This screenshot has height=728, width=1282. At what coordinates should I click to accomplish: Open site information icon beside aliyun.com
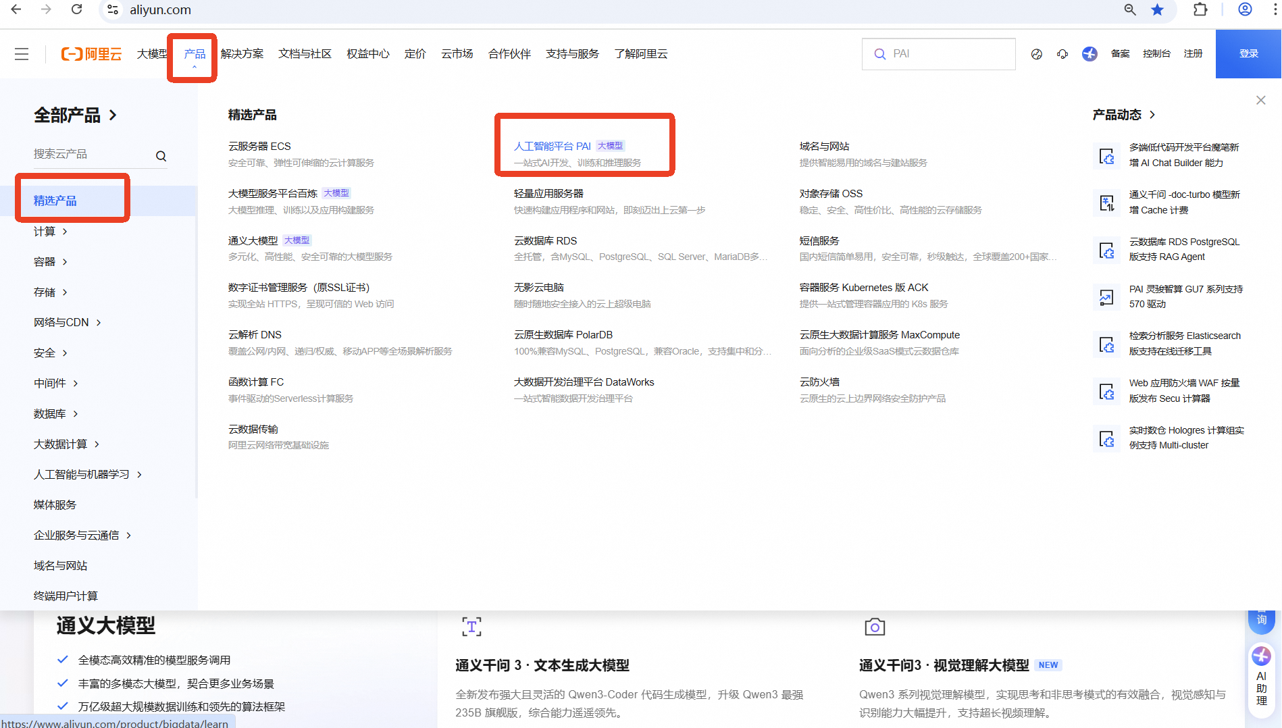tap(113, 9)
